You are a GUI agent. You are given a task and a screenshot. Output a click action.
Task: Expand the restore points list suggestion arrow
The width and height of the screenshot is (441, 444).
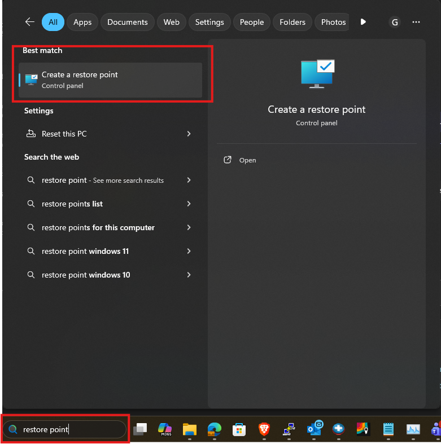[189, 204]
